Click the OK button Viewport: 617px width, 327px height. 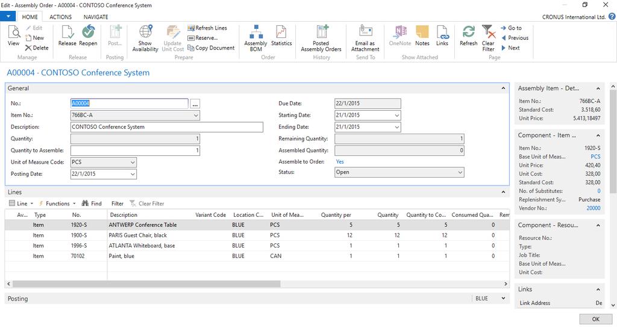point(596,319)
